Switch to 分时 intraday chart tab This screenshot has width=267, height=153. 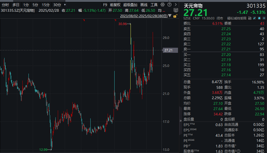(5, 5)
